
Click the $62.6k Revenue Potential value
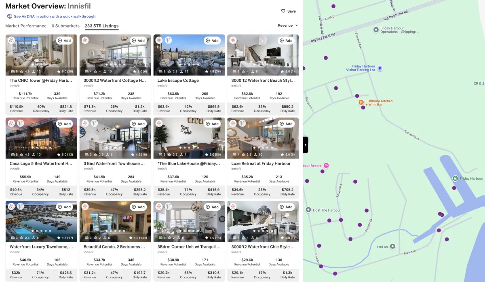(247, 94)
